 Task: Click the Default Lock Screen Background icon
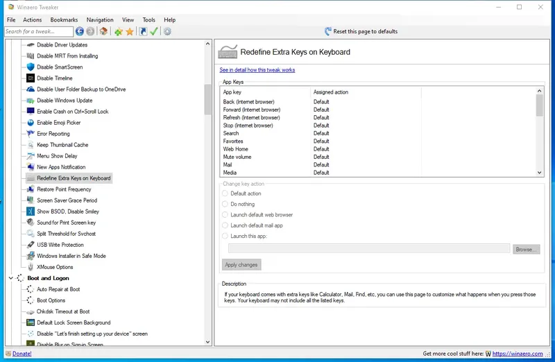pyautogui.click(x=31, y=322)
